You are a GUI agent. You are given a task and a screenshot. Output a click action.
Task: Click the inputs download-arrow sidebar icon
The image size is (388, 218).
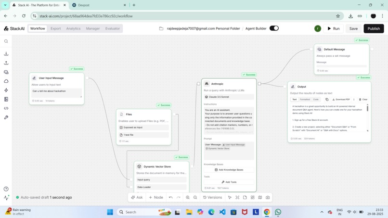[6, 54]
